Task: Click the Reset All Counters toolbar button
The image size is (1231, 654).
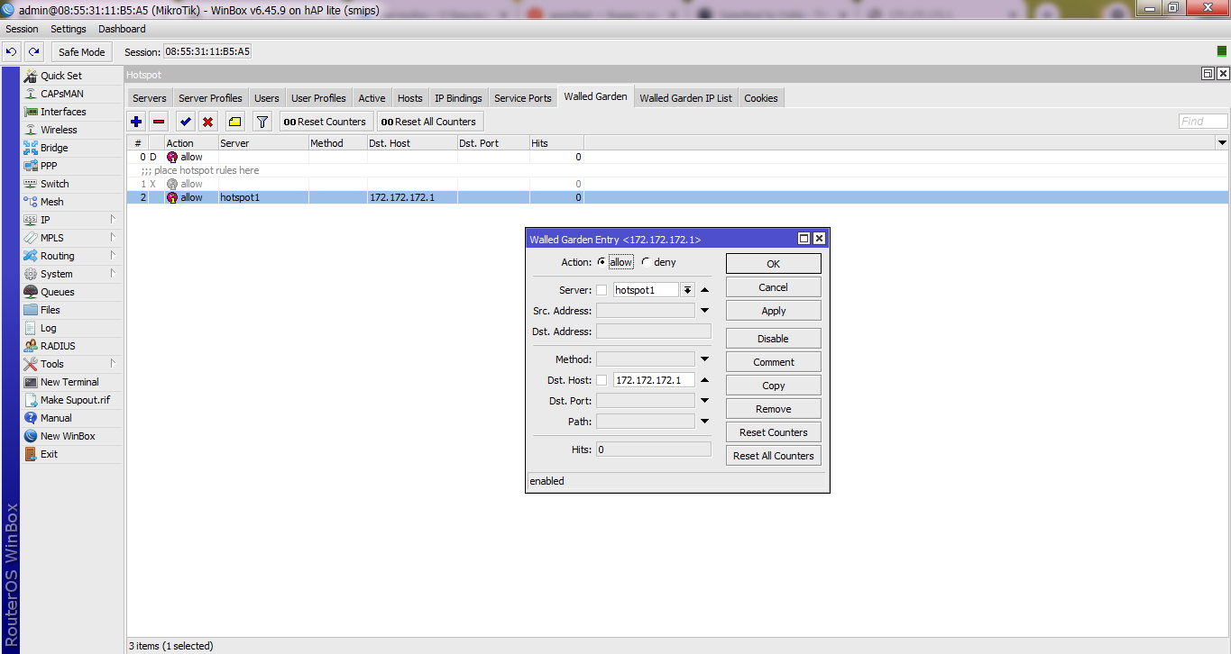Action: pos(428,122)
